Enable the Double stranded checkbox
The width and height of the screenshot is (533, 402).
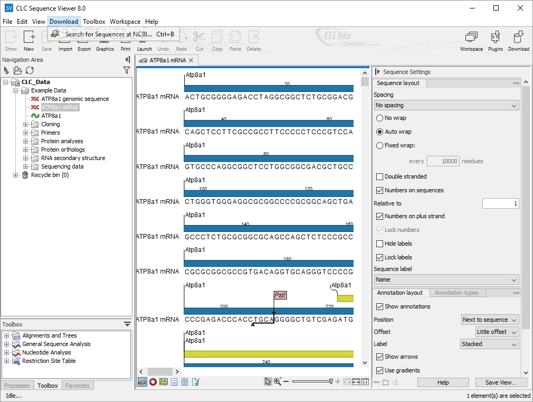click(379, 176)
